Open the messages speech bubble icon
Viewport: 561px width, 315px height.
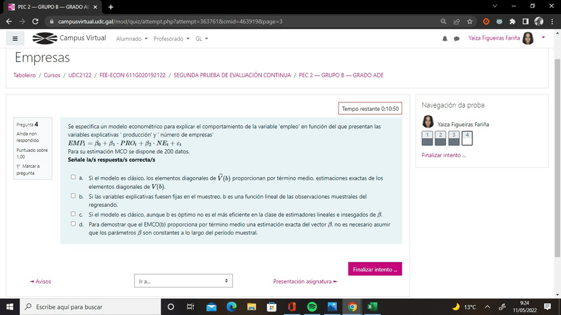click(x=456, y=38)
